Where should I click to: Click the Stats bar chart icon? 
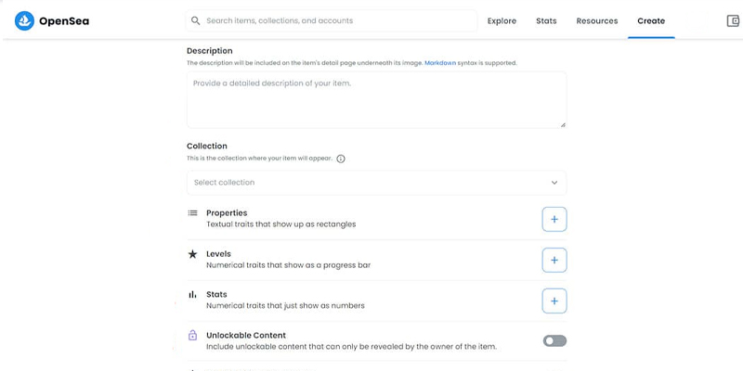192,294
